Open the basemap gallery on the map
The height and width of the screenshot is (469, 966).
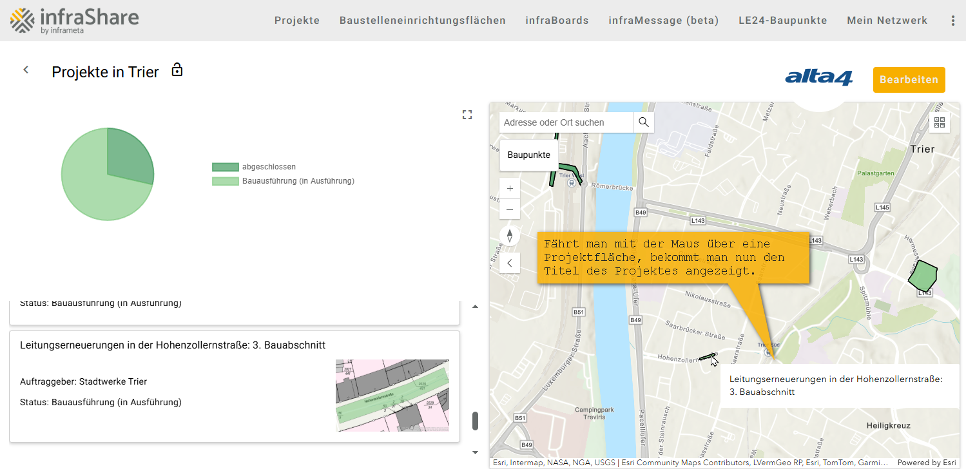939,122
